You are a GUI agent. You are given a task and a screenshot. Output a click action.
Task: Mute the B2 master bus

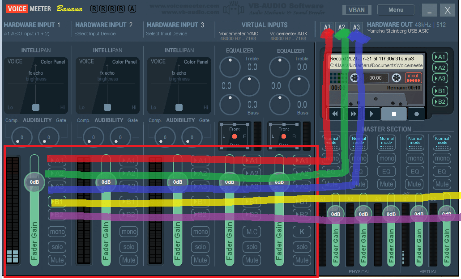pos(442,184)
